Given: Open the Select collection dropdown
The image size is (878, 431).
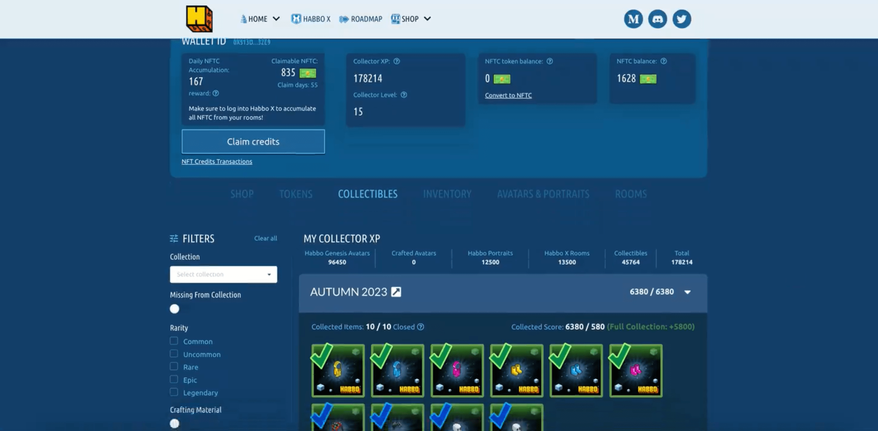Looking at the screenshot, I should coord(223,274).
